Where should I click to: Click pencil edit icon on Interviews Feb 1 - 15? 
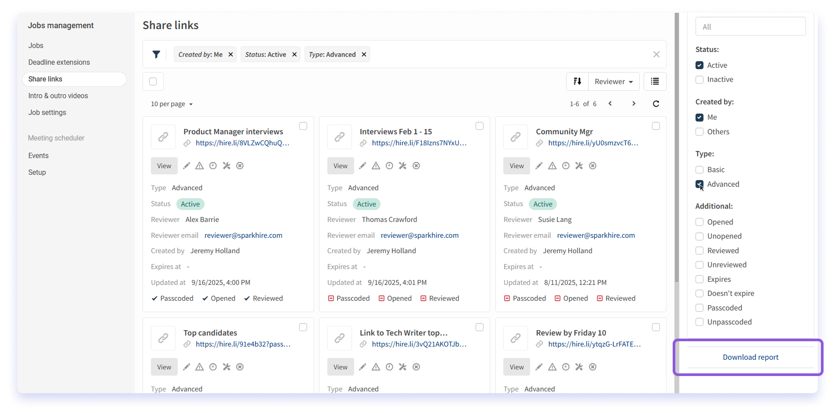coord(363,166)
